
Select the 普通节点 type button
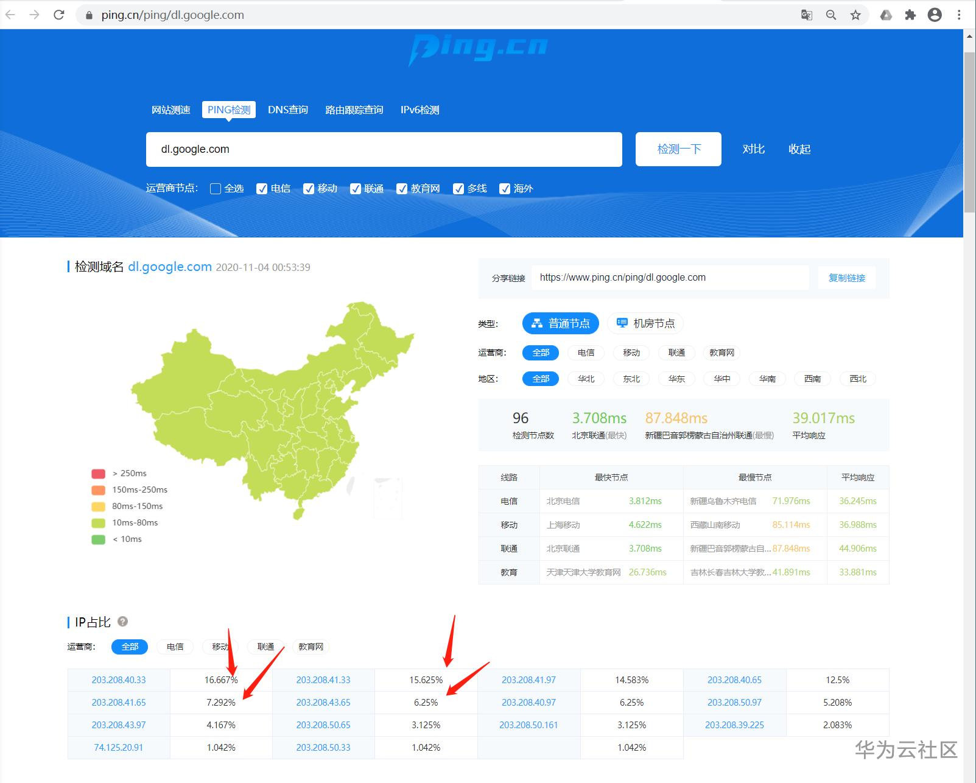pyautogui.click(x=561, y=323)
